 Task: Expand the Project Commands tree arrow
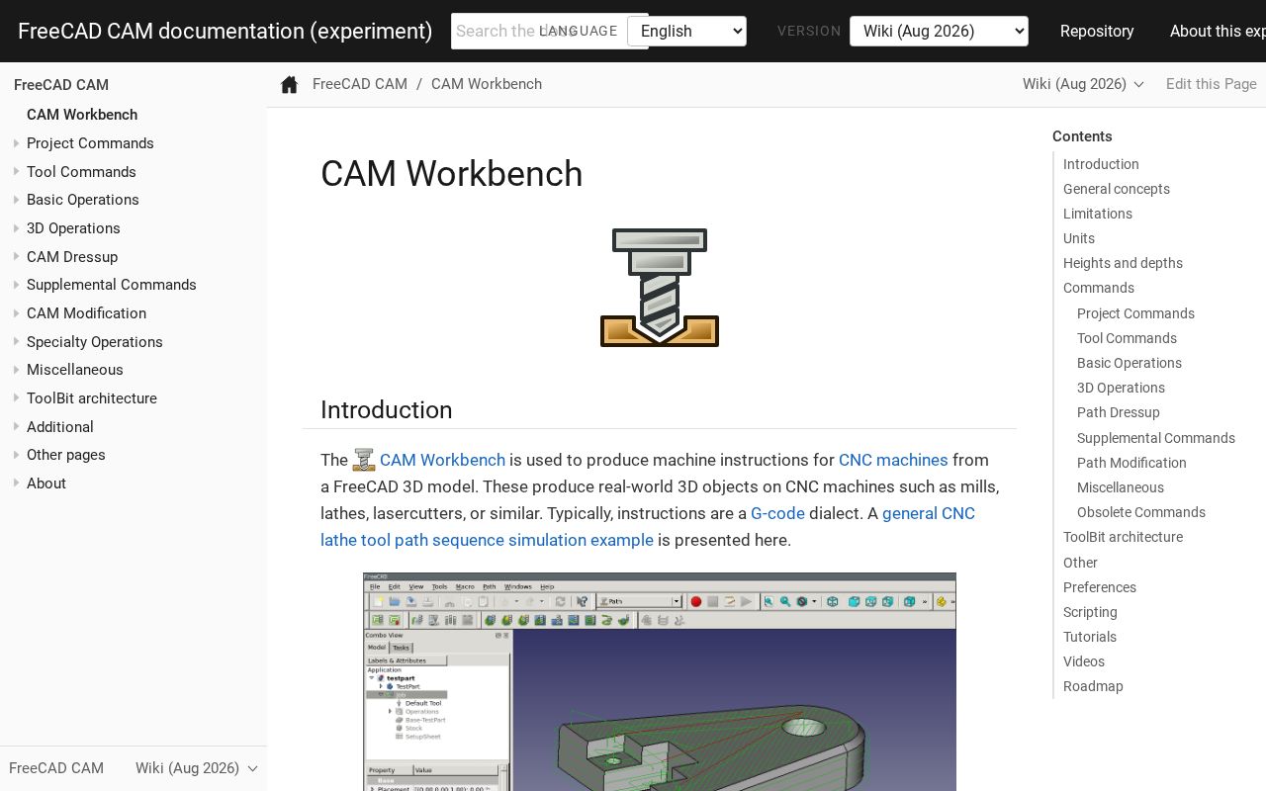[17, 143]
